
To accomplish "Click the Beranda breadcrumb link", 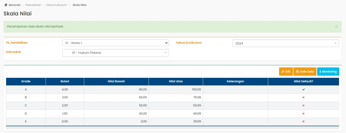I will (14, 5).
